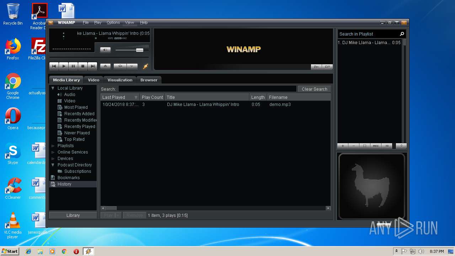The image size is (455, 256).
Task: Click the Manage Playlist list button
Action: 387,146
